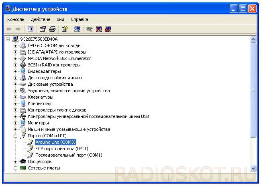This screenshot has width=261, height=186.
Task: Click the Forward arrow toolbar icon
Action: pos(18,29)
